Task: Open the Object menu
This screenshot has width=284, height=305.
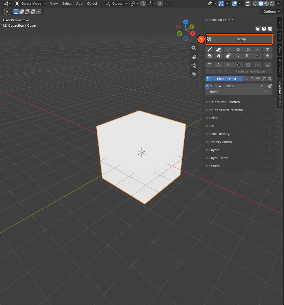Action: coord(92,4)
